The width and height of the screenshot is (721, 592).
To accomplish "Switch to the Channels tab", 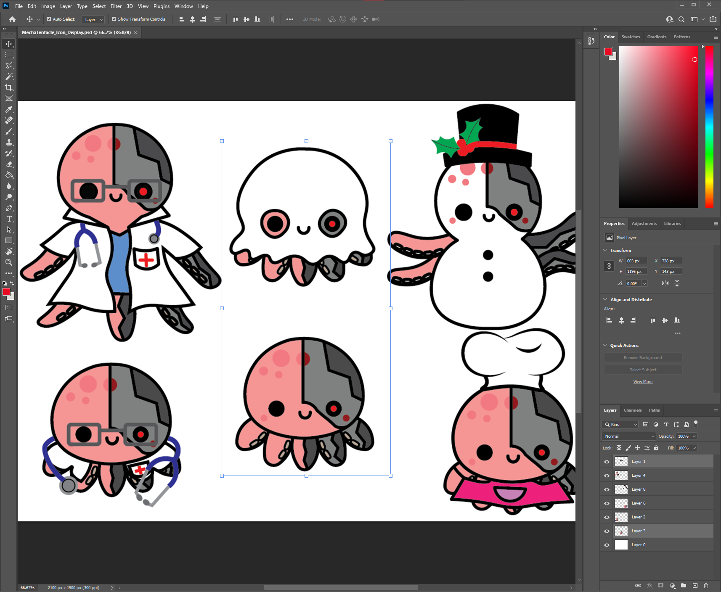I will [x=633, y=410].
